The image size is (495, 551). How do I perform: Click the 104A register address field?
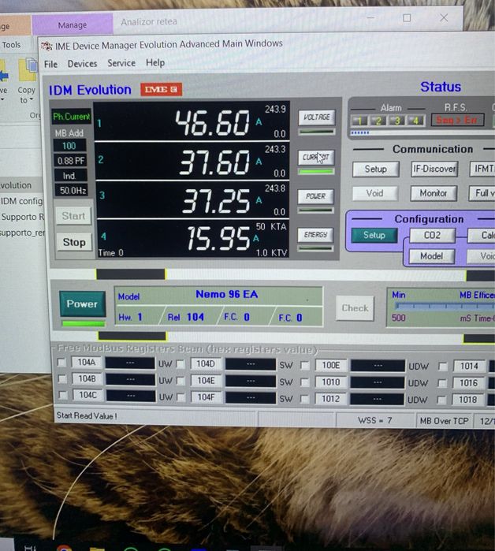(87, 363)
